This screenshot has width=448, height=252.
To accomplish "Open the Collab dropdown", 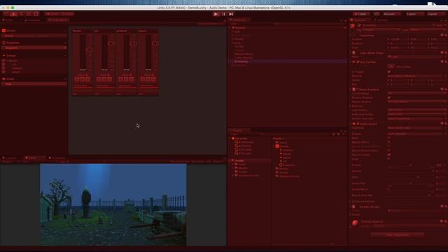I will 361,14.
